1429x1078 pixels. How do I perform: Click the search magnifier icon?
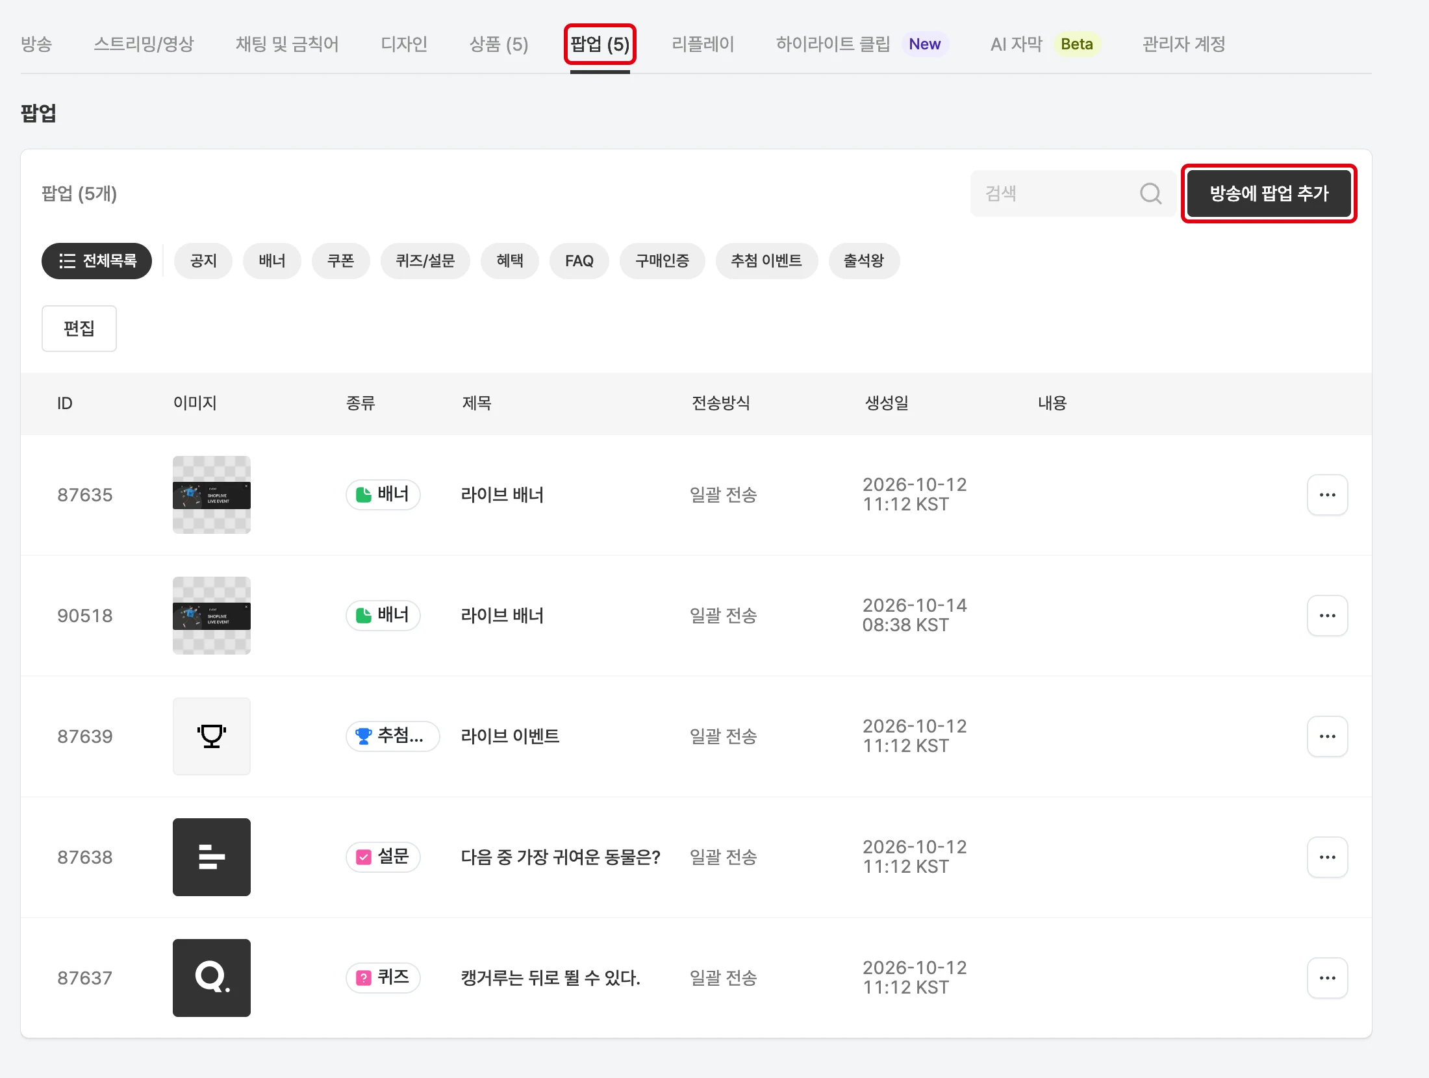[x=1150, y=194]
